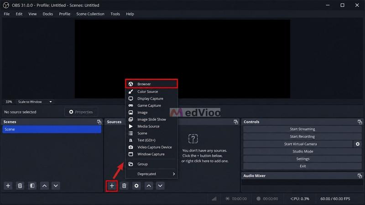Remove selected scene with trash icon

pos(20,185)
